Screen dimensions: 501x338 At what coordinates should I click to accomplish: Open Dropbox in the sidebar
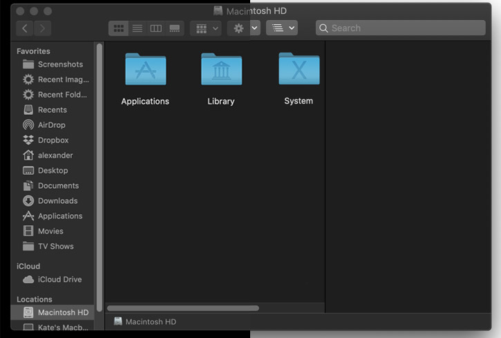(x=53, y=140)
